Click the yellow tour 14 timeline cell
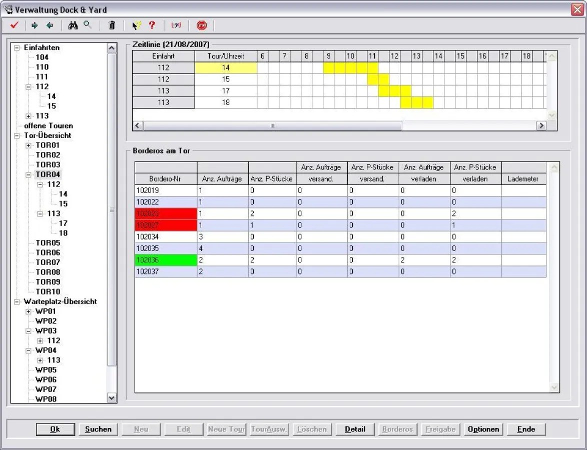The image size is (587, 450). click(x=226, y=68)
